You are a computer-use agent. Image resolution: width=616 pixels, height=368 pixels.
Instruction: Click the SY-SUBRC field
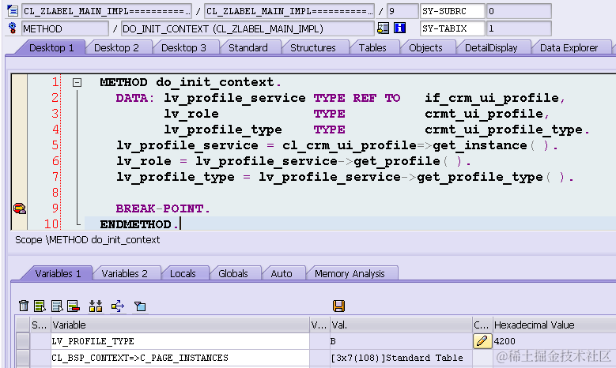(x=452, y=11)
